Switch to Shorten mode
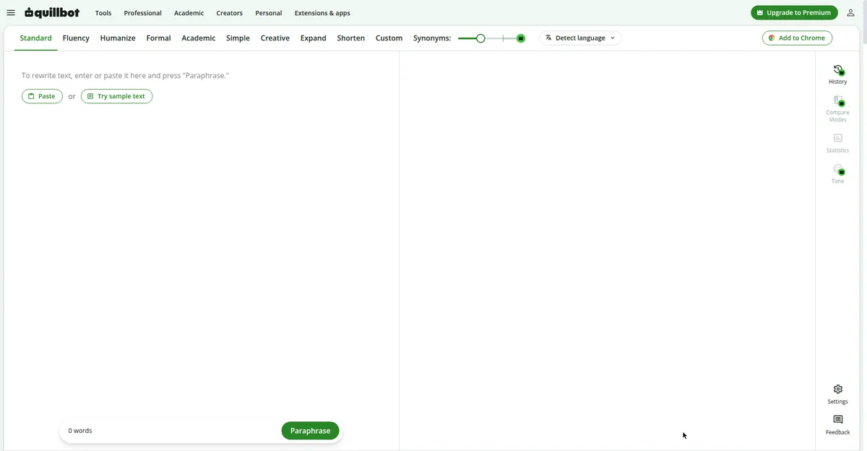The height and width of the screenshot is (451, 867). [x=350, y=38]
